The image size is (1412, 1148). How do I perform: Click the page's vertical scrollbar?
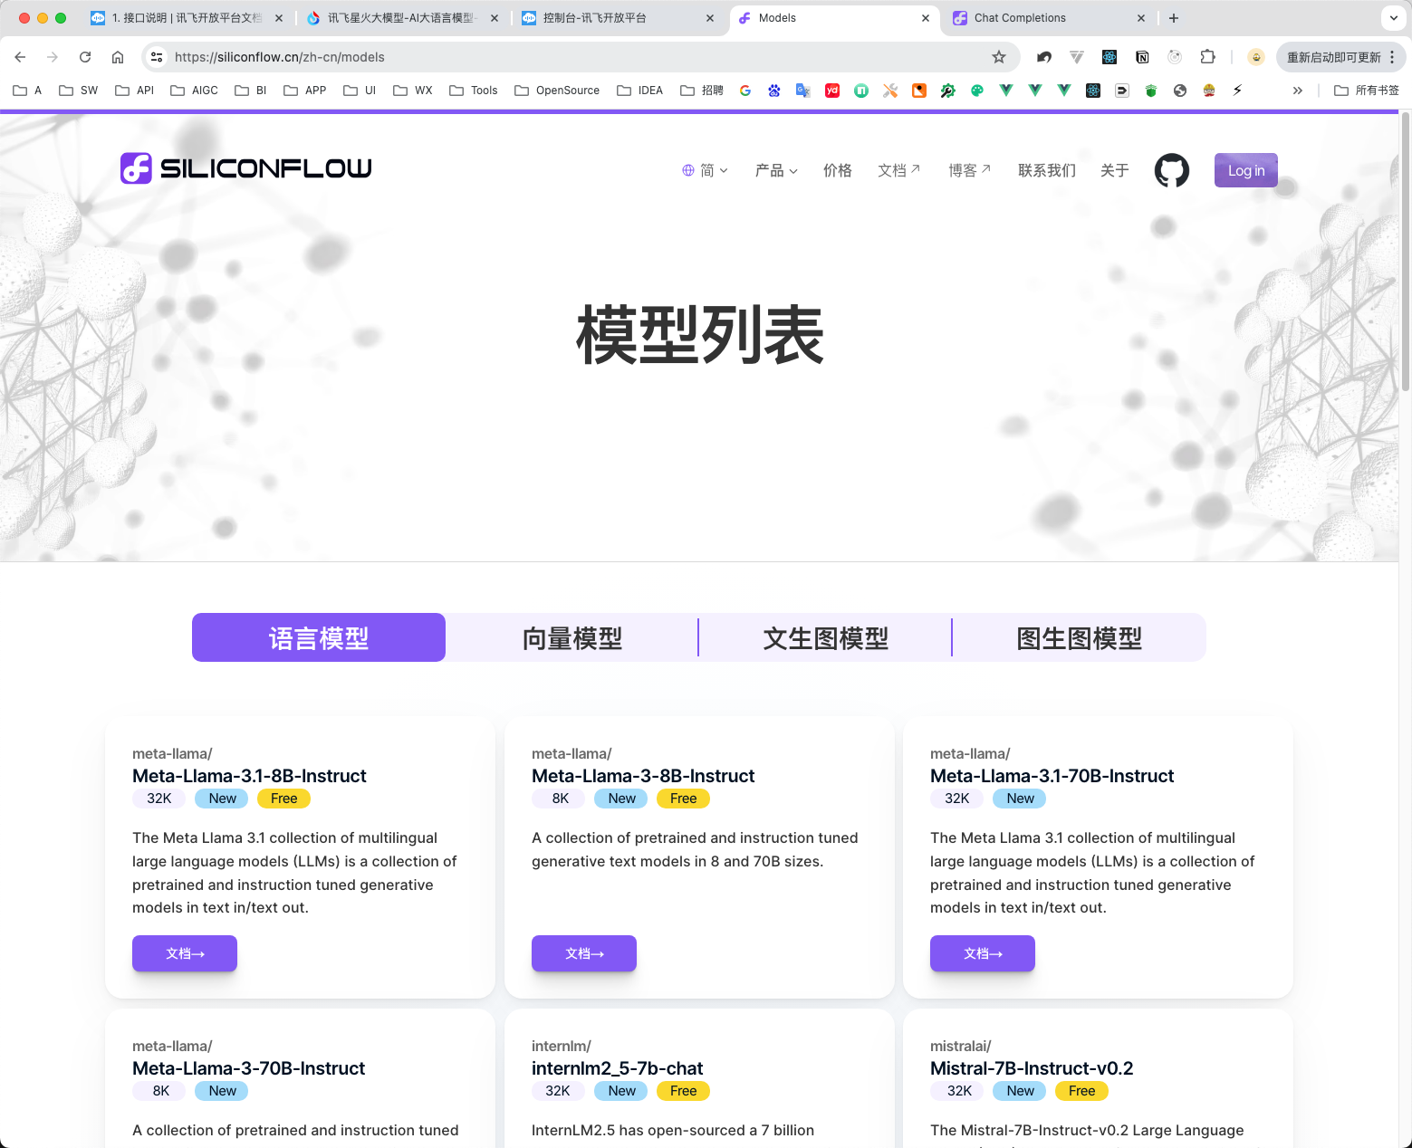pyautogui.click(x=1405, y=254)
